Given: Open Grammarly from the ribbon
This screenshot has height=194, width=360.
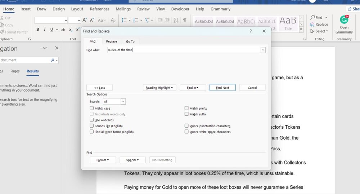Looking at the screenshot, I should (x=344, y=25).
